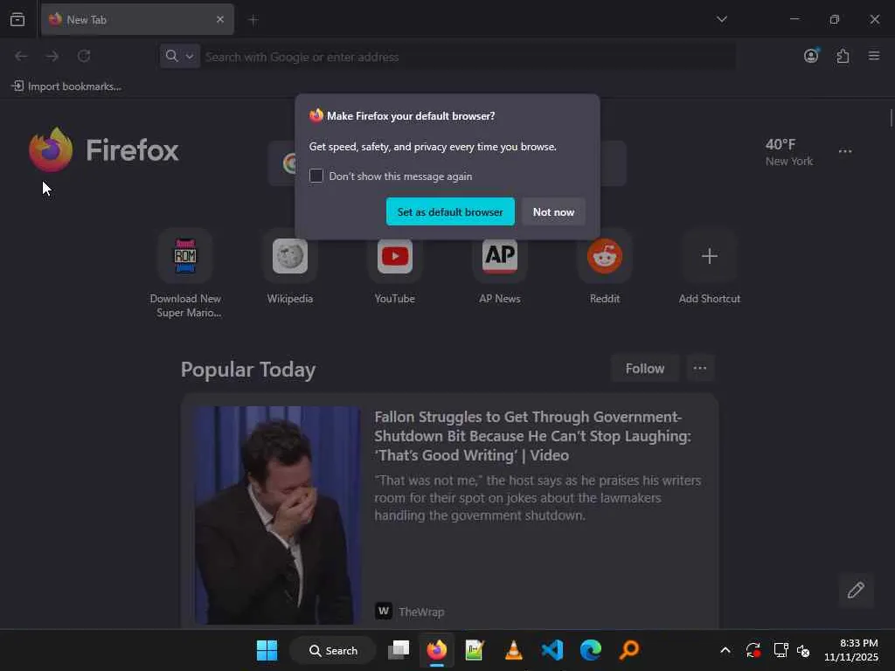
Task: Open the Fallon story thumbnail image
Action: click(277, 515)
